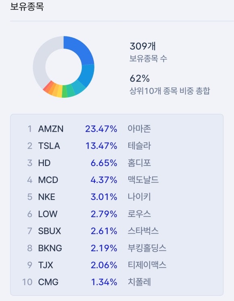Click the AMZN ticker in row 1

point(51,129)
